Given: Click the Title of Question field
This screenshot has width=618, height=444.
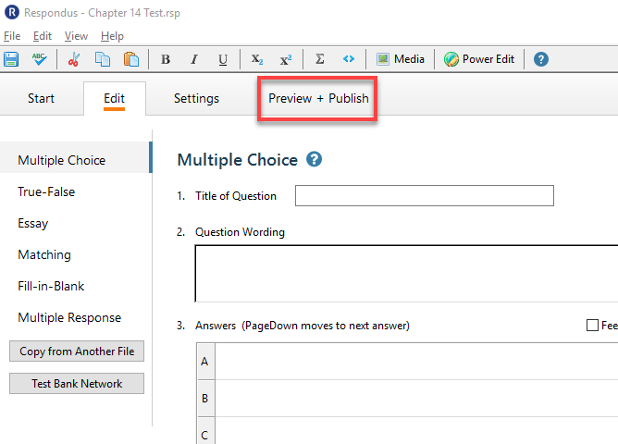Looking at the screenshot, I should pyautogui.click(x=425, y=196).
